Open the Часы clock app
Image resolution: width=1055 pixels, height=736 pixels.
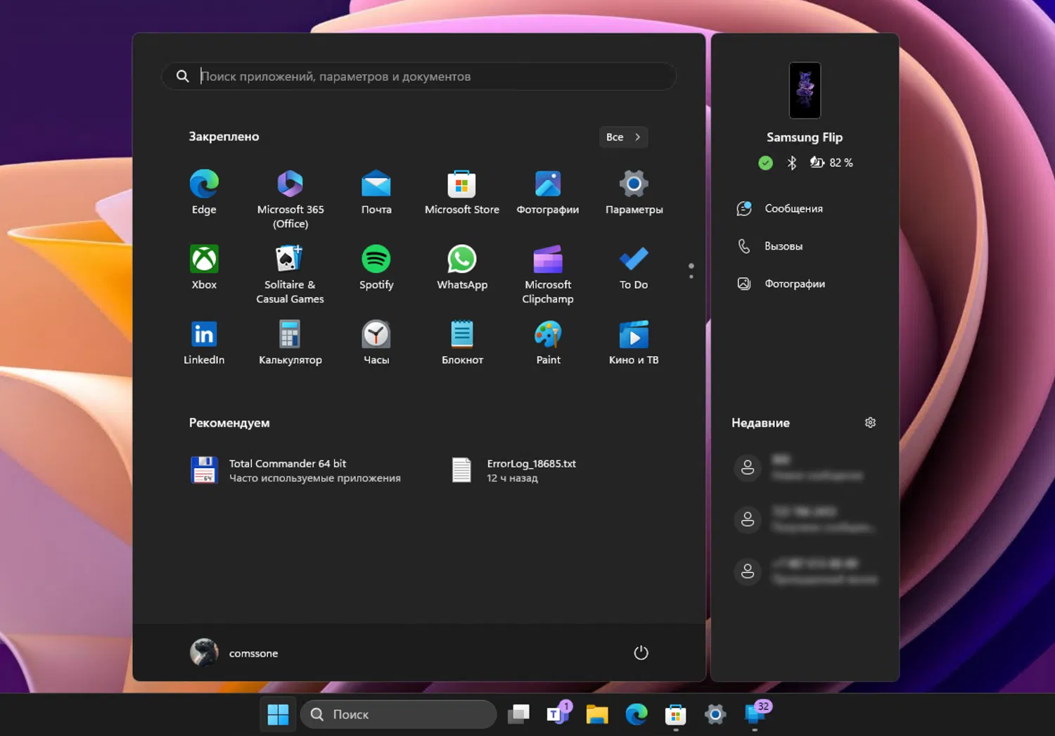(376, 343)
